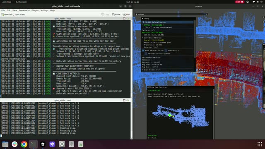Open the gear settings app in the dock
This screenshot has width=265, height=149.
62,144
